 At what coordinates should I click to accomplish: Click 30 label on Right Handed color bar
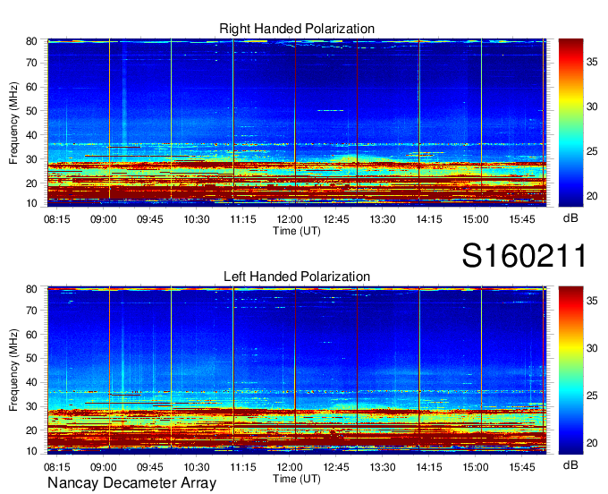click(592, 106)
